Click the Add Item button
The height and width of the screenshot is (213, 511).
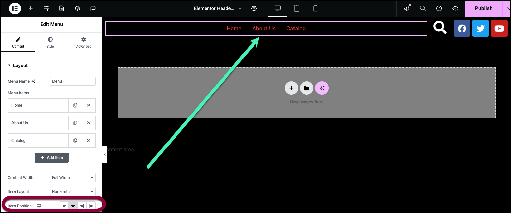[52, 158]
